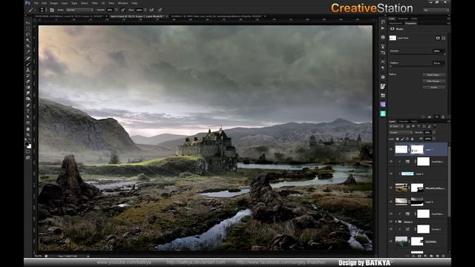
Task: Open the Filter menu
Action: (95, 3)
